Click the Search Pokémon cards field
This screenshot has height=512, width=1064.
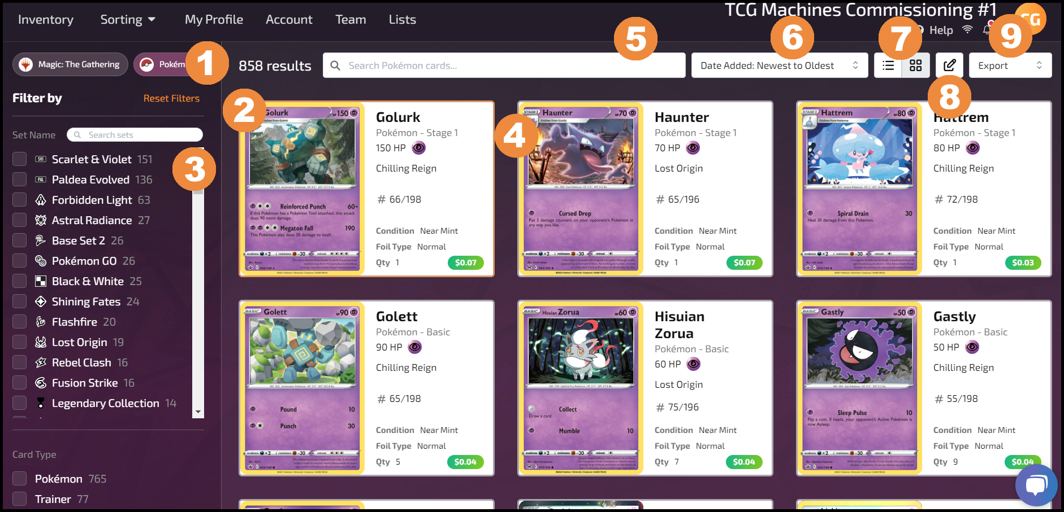click(504, 65)
